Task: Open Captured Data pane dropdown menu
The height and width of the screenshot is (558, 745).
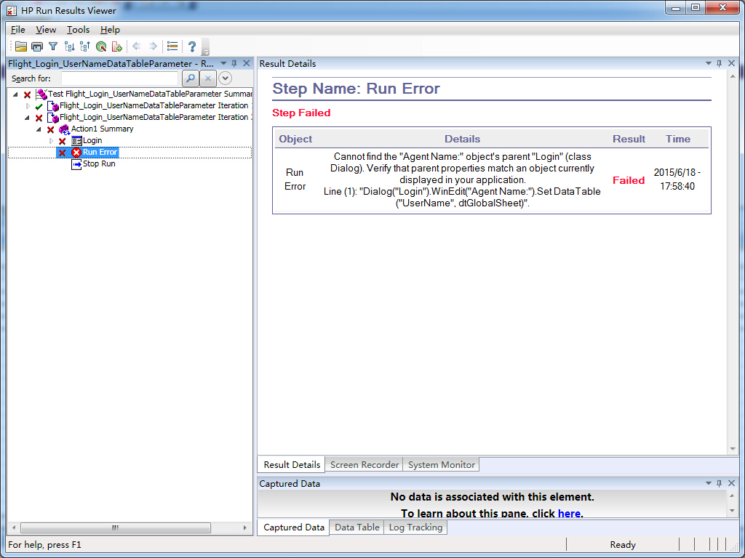Action: coord(709,483)
